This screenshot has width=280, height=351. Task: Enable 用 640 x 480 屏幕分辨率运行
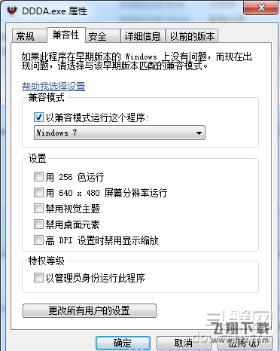(x=38, y=193)
